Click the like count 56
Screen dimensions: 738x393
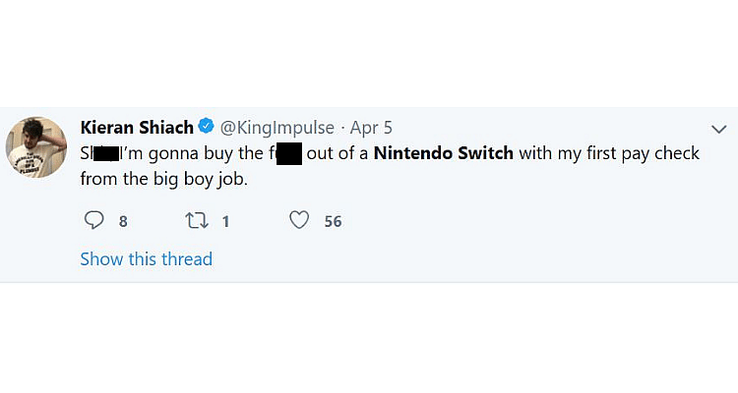[x=333, y=222]
